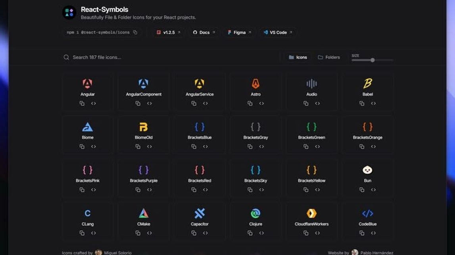Screen dimensions: 455x255
Task: Copy the Bun icon
Action: (x=362, y=190)
